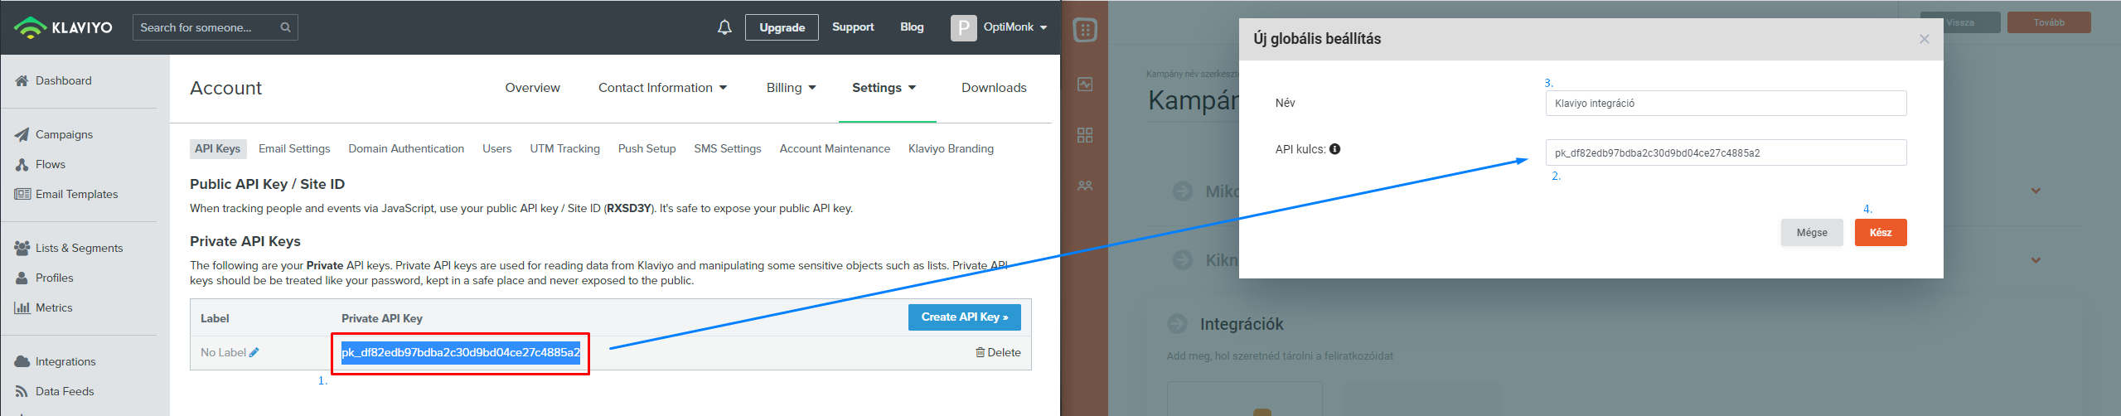Viewport: 2121px width, 416px height.
Task: Click the Tovább button
Action: (2049, 22)
